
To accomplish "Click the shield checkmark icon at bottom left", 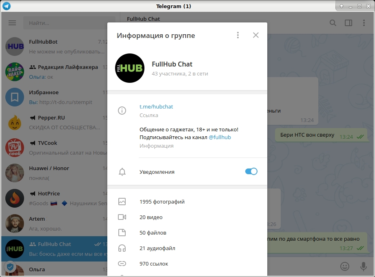I will click(x=10, y=267).
